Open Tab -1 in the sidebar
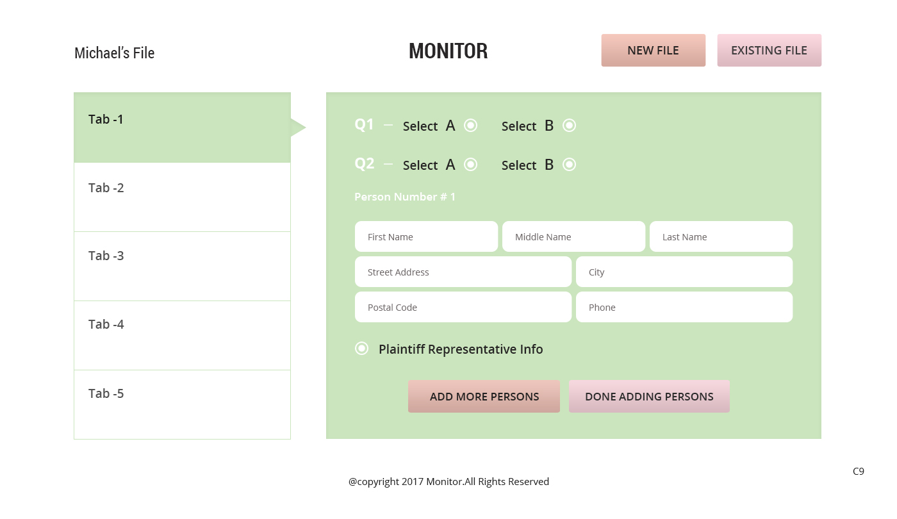This screenshot has width=897, height=519. (182, 128)
